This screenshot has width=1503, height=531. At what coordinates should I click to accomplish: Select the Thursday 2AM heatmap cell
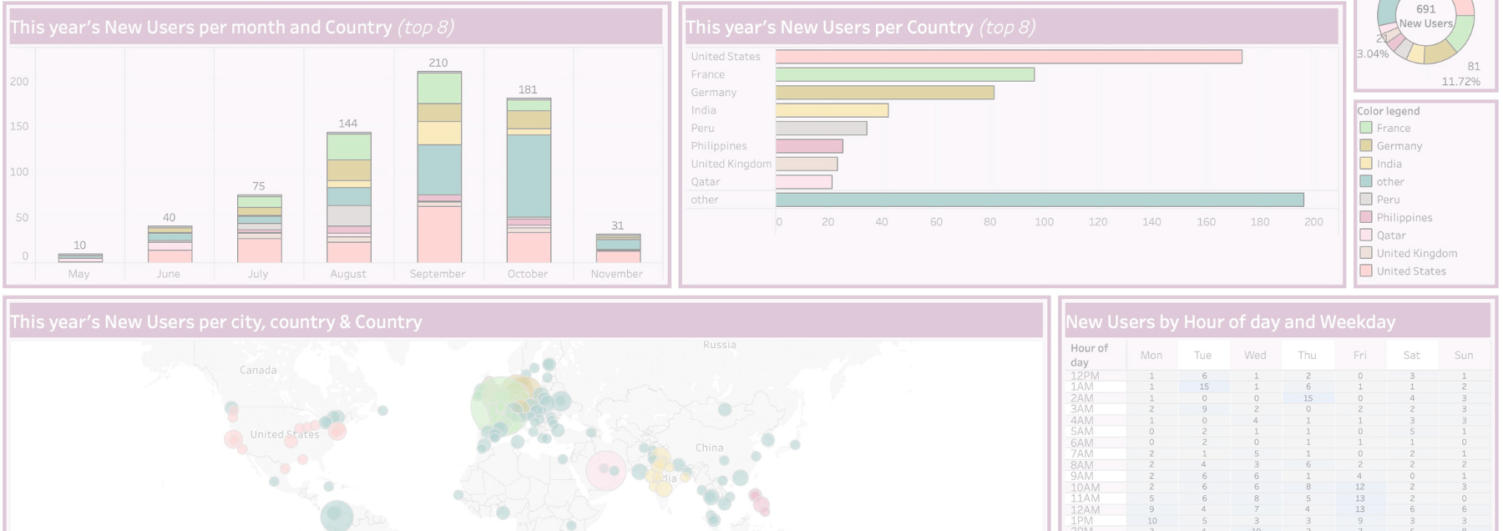coord(1308,398)
